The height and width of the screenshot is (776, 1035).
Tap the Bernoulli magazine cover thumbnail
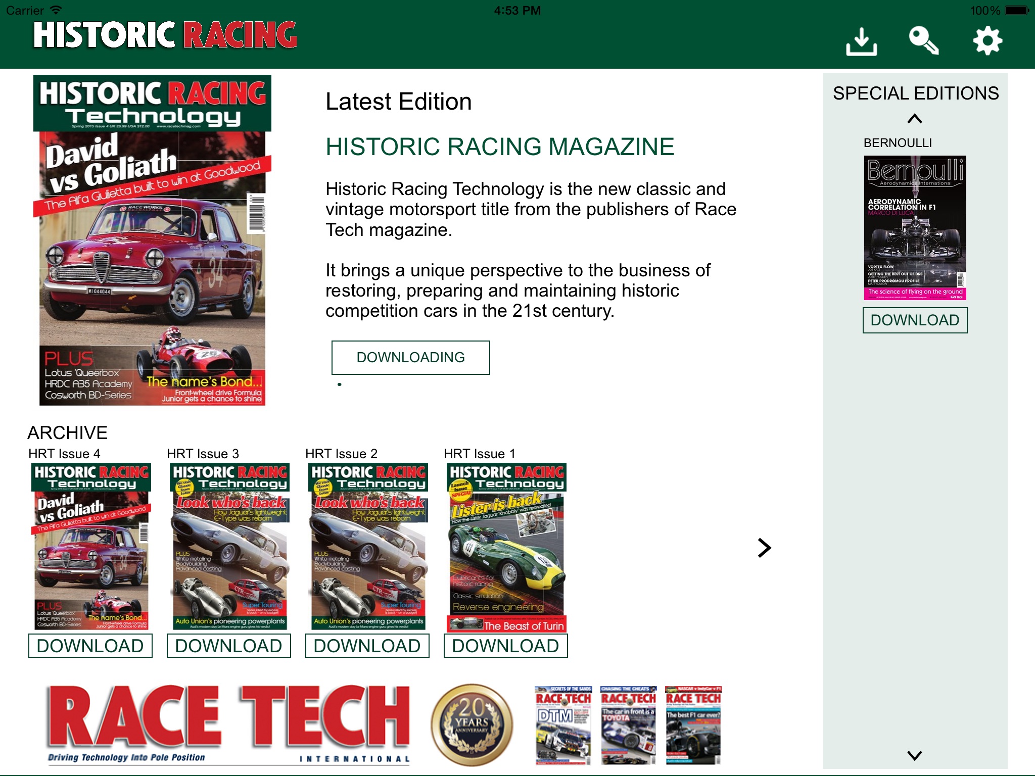click(x=915, y=228)
